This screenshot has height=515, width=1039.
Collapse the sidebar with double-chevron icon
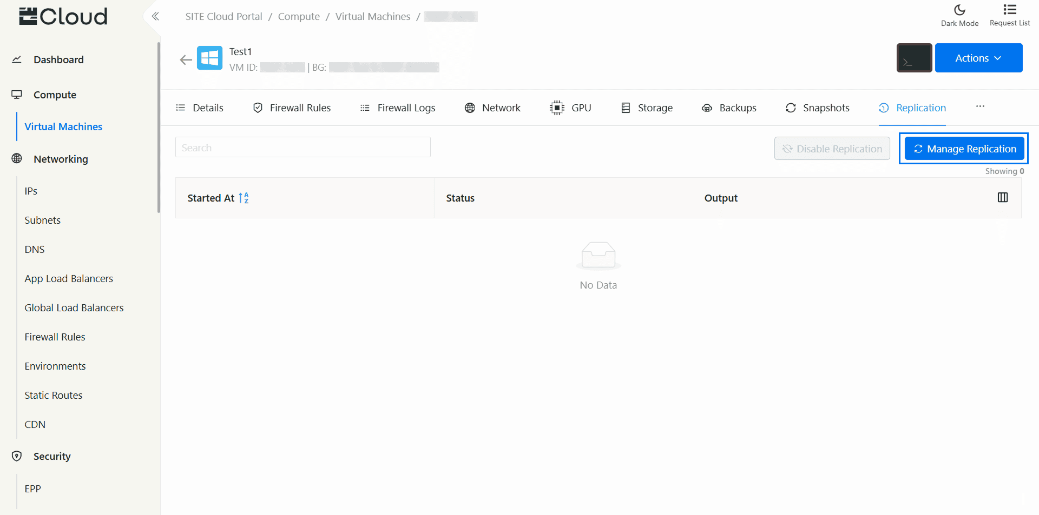point(155,16)
